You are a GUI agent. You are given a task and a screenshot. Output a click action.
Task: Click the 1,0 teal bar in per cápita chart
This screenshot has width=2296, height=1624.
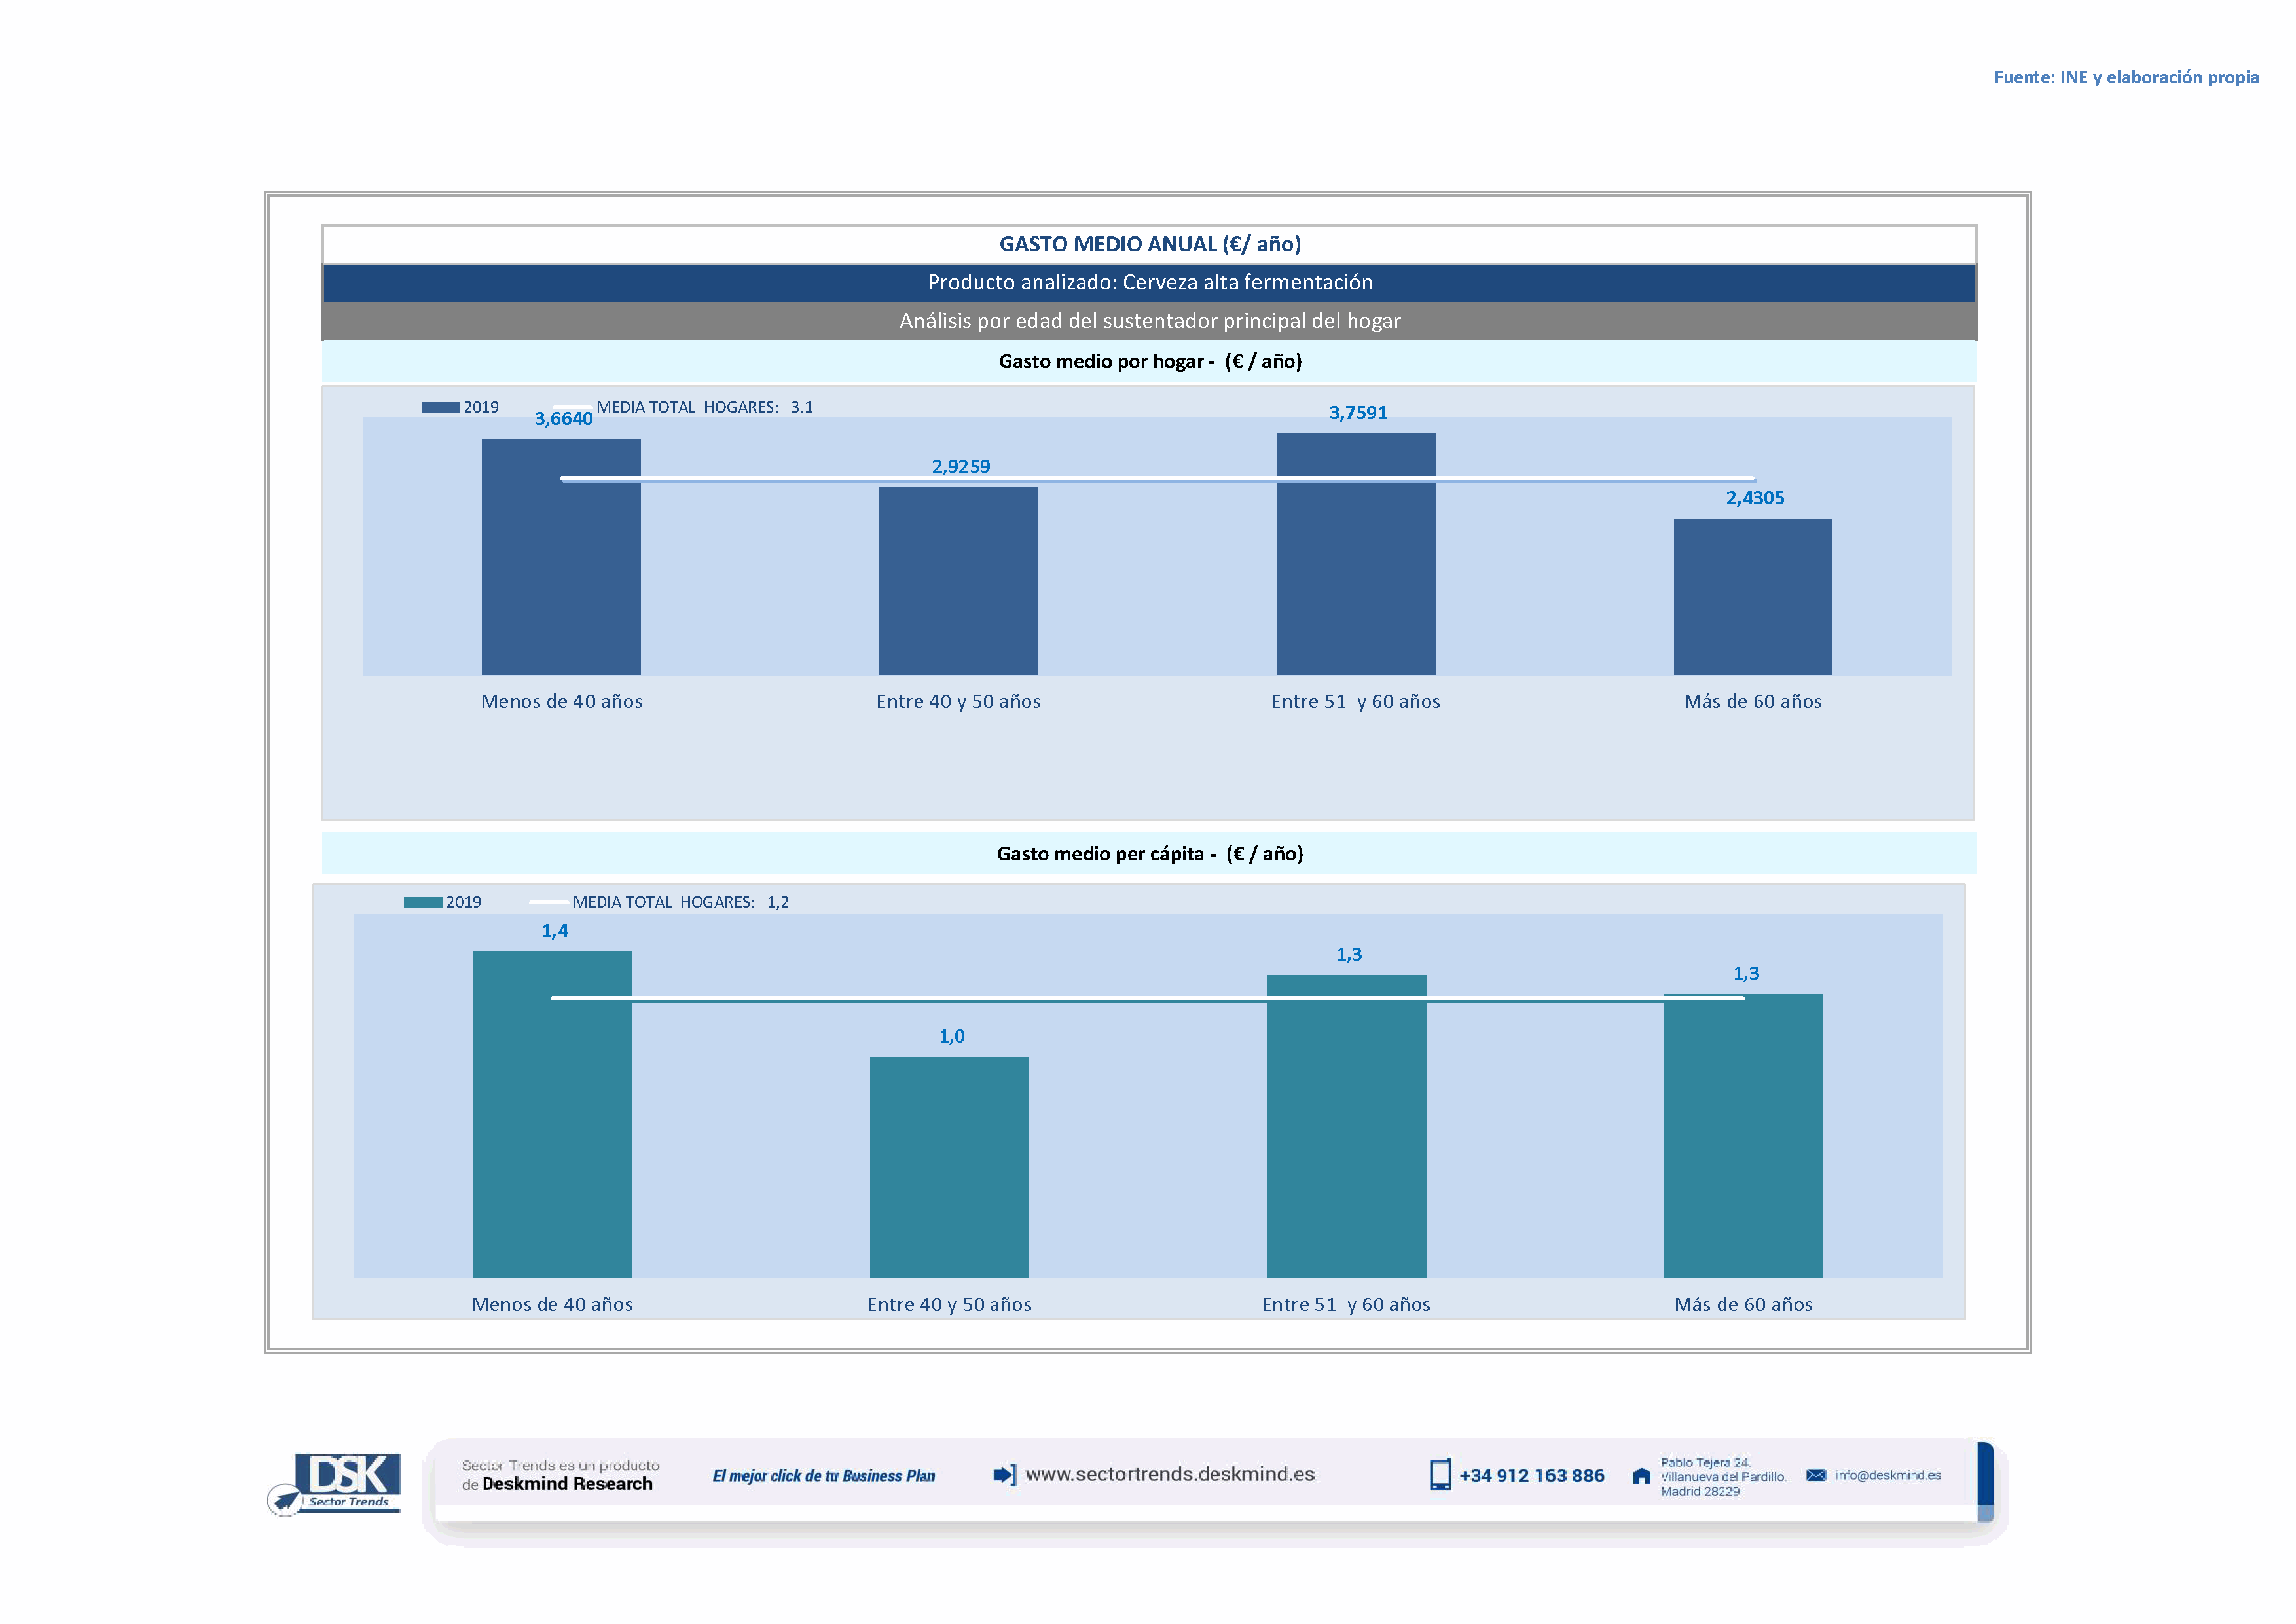949,1167
